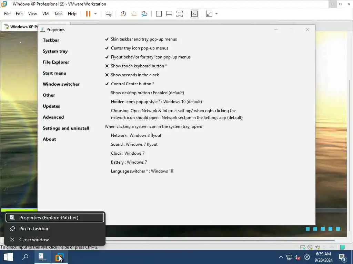
Task: Click the hard disk device status icon
Action: click(303, 247)
